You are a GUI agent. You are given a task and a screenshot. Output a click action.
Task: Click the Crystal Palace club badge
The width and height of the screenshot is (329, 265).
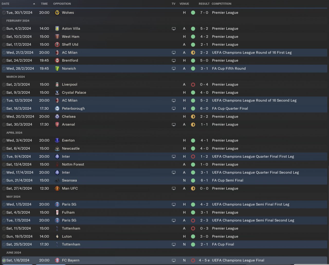tap(57, 92)
